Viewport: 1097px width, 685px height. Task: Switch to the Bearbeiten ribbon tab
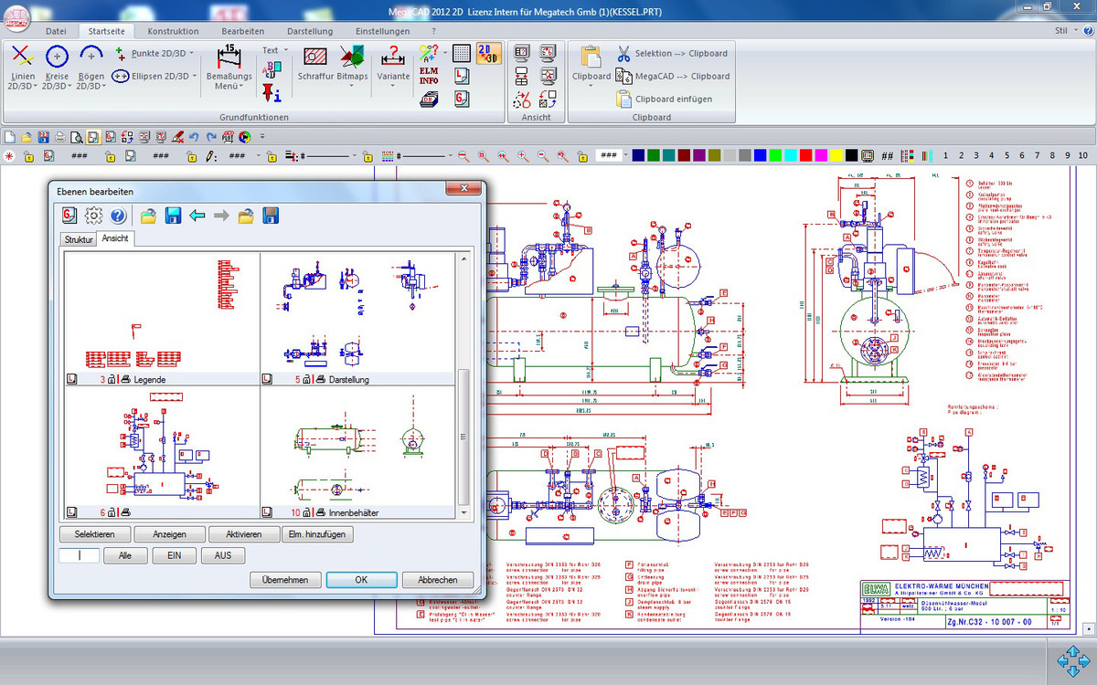coord(243,31)
